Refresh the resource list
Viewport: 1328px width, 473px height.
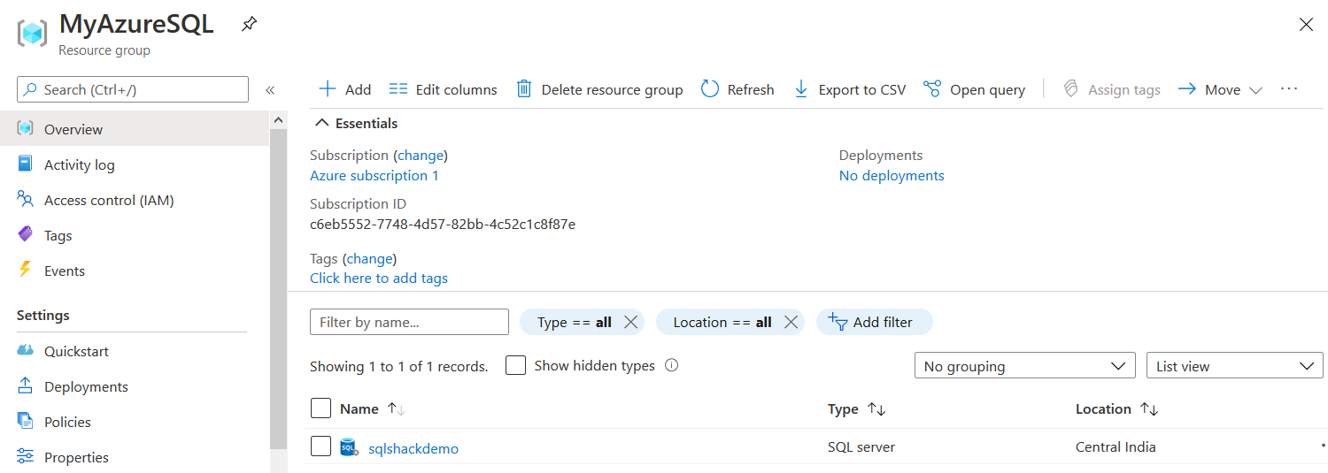pos(710,89)
